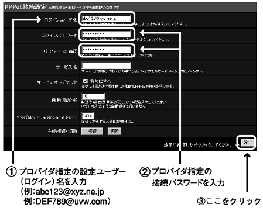
Task: Click the manual disconnect (切断) button
Action: pyautogui.click(x=114, y=131)
